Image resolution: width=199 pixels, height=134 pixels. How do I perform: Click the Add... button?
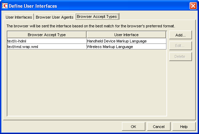pyautogui.click(x=180, y=35)
